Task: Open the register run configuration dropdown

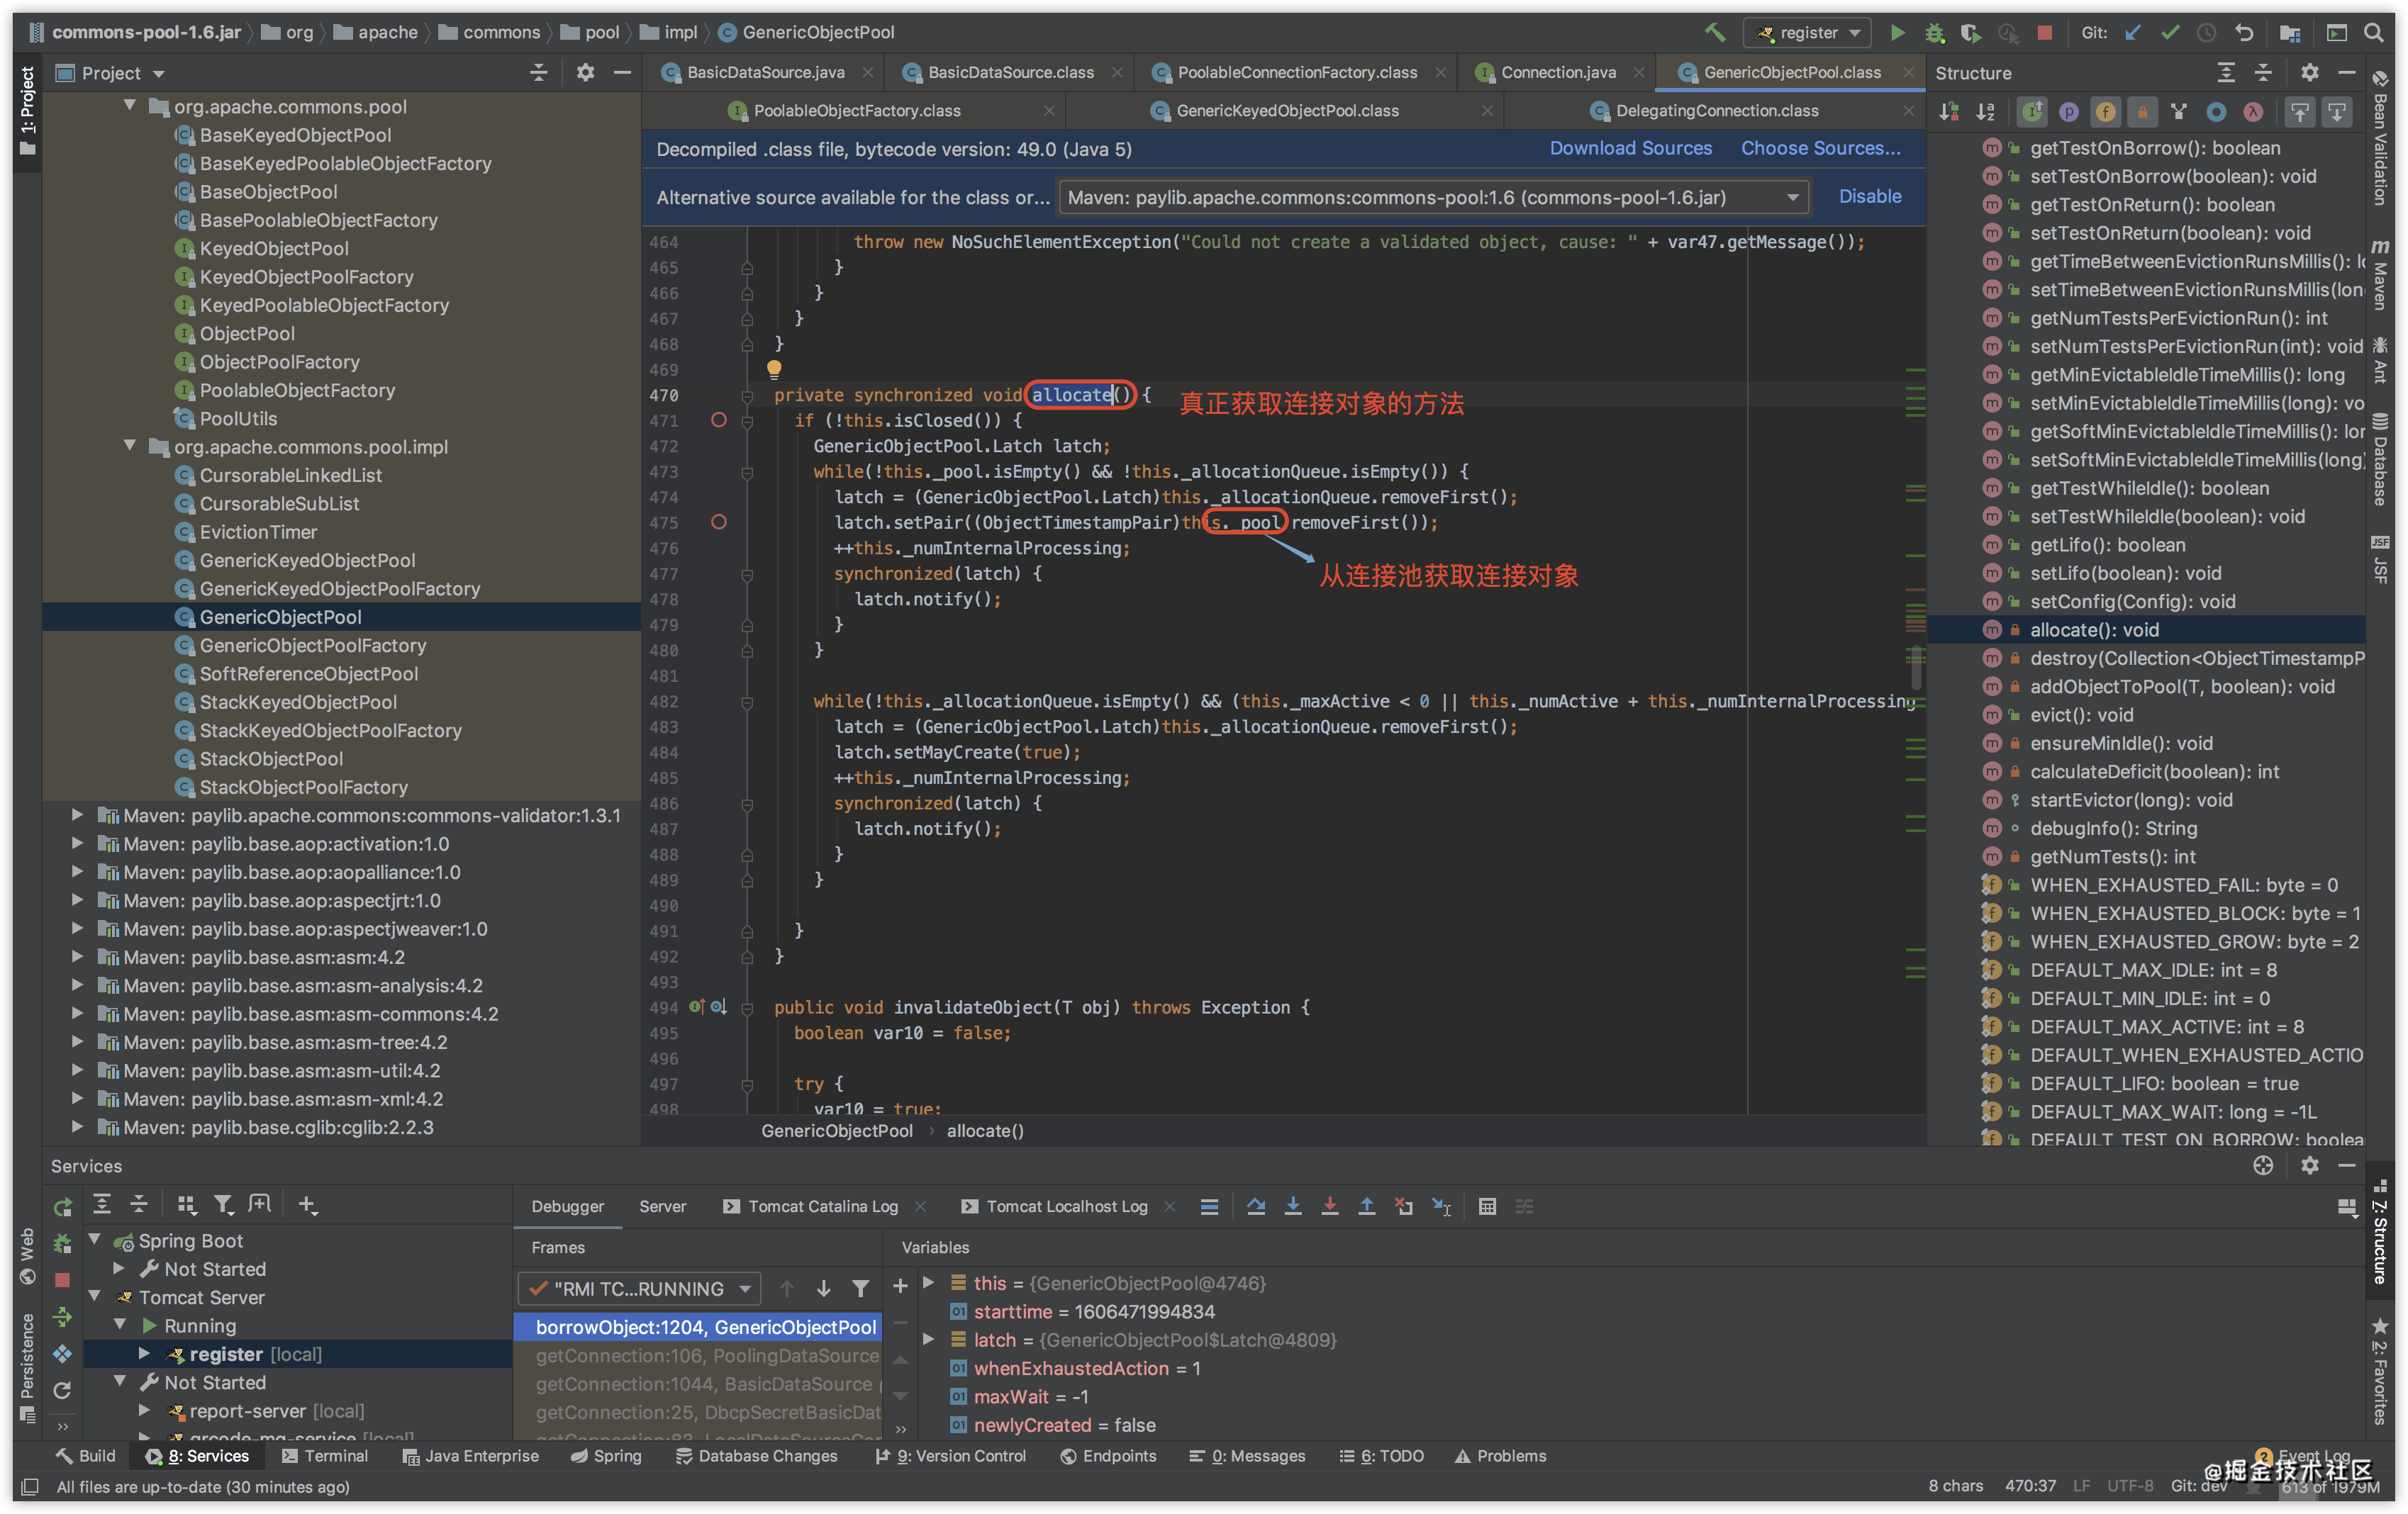Action: tap(1807, 32)
